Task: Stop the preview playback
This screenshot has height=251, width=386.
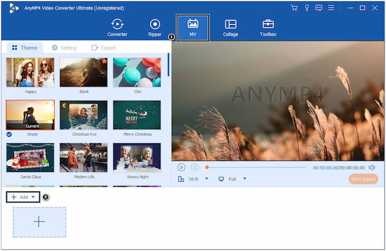Action: (x=195, y=168)
